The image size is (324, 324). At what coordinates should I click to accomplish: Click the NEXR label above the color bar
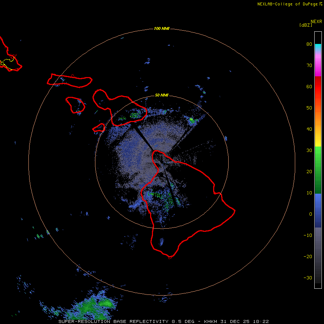(x=316, y=22)
